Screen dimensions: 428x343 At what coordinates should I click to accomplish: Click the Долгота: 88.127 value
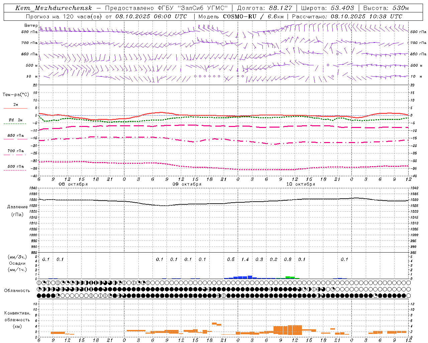264,8
